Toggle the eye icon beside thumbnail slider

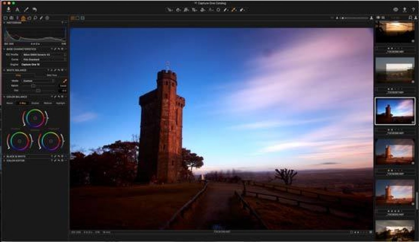pos(378,18)
